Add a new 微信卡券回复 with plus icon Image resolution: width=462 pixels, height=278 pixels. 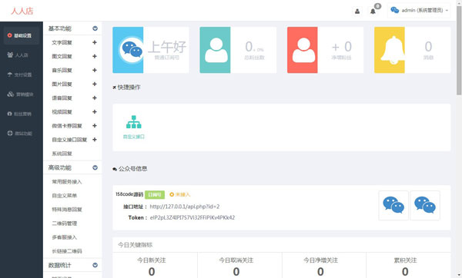point(95,125)
